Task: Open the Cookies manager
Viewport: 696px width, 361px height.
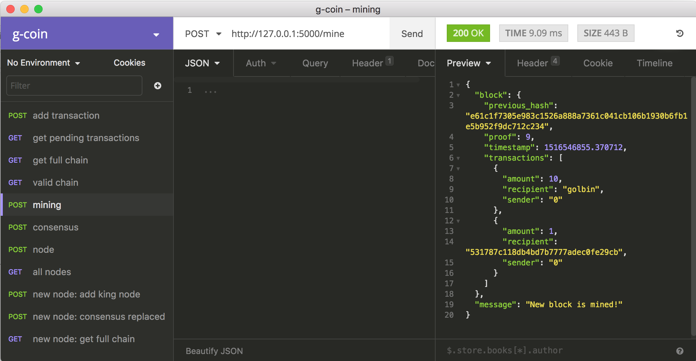Action: click(129, 63)
